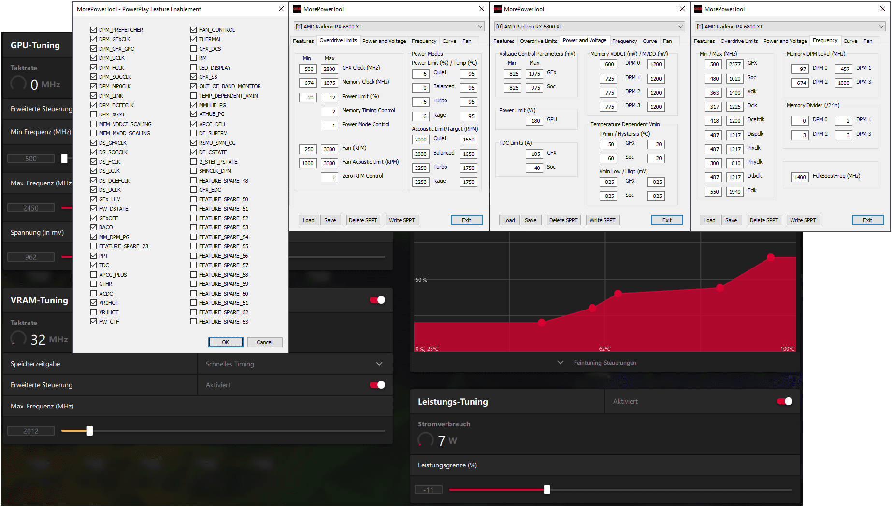Click the MorePowerTool app icon in the Power and Voltage window
This screenshot has height=507, width=892.
click(498, 9)
